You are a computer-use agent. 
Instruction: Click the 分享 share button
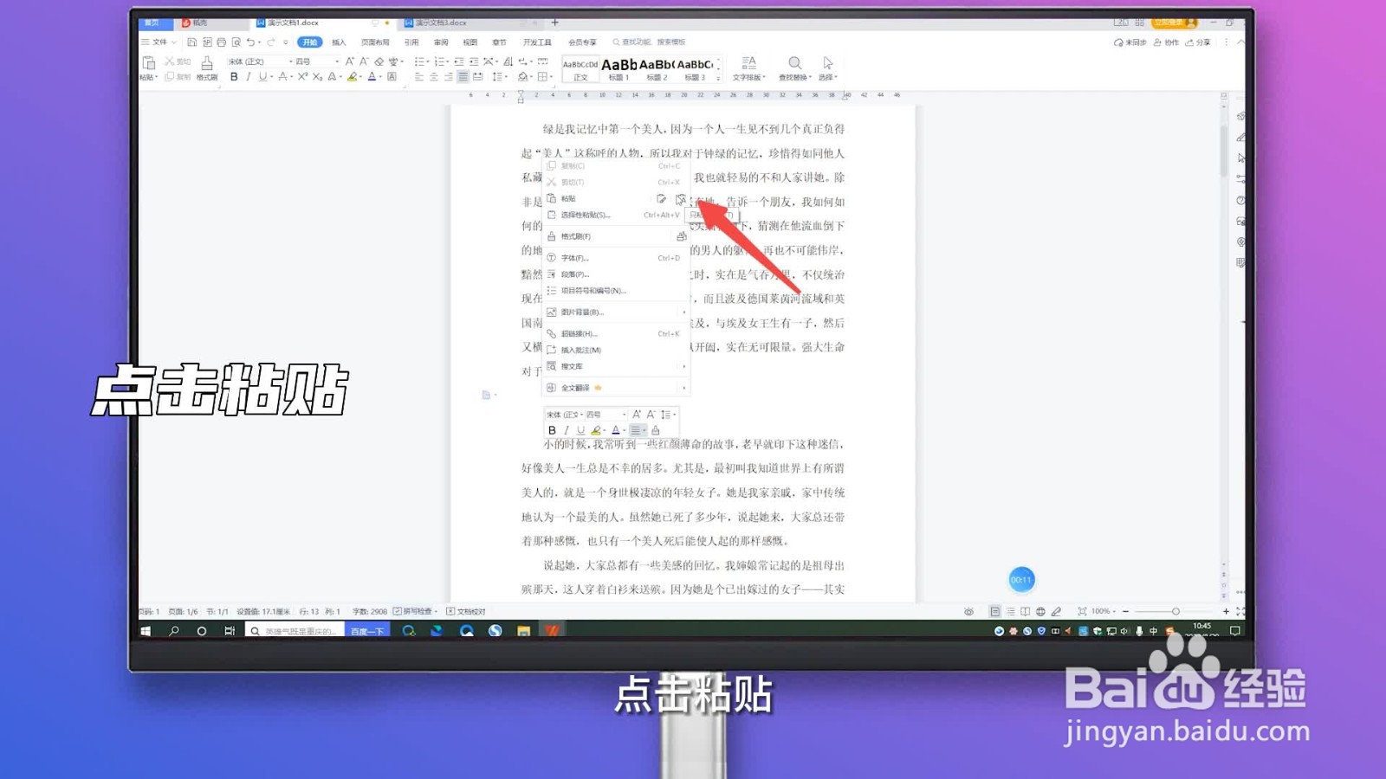tap(1198, 42)
